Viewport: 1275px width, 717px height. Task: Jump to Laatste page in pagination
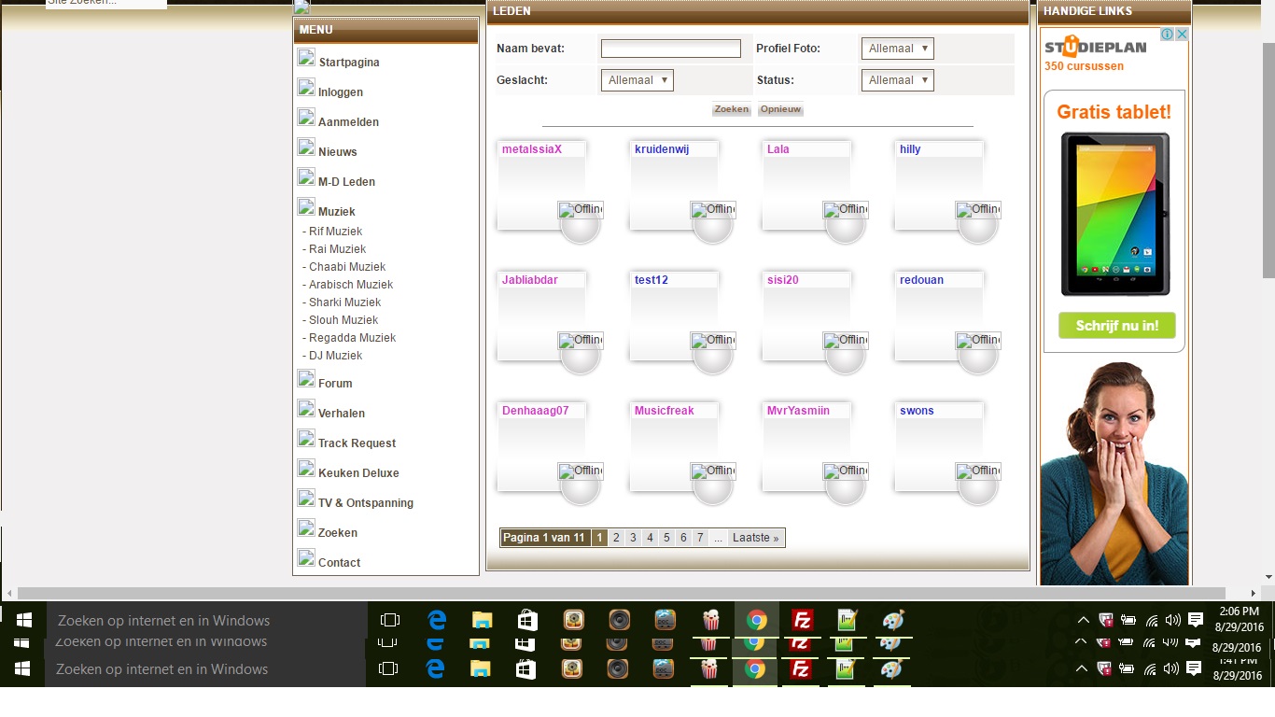[x=755, y=538]
